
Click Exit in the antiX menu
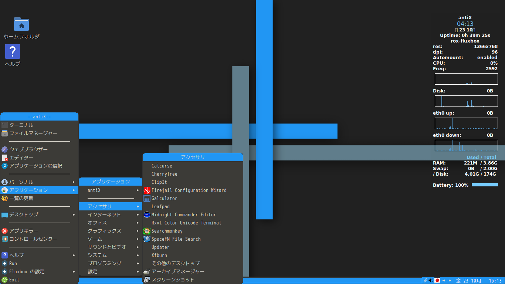39,280
